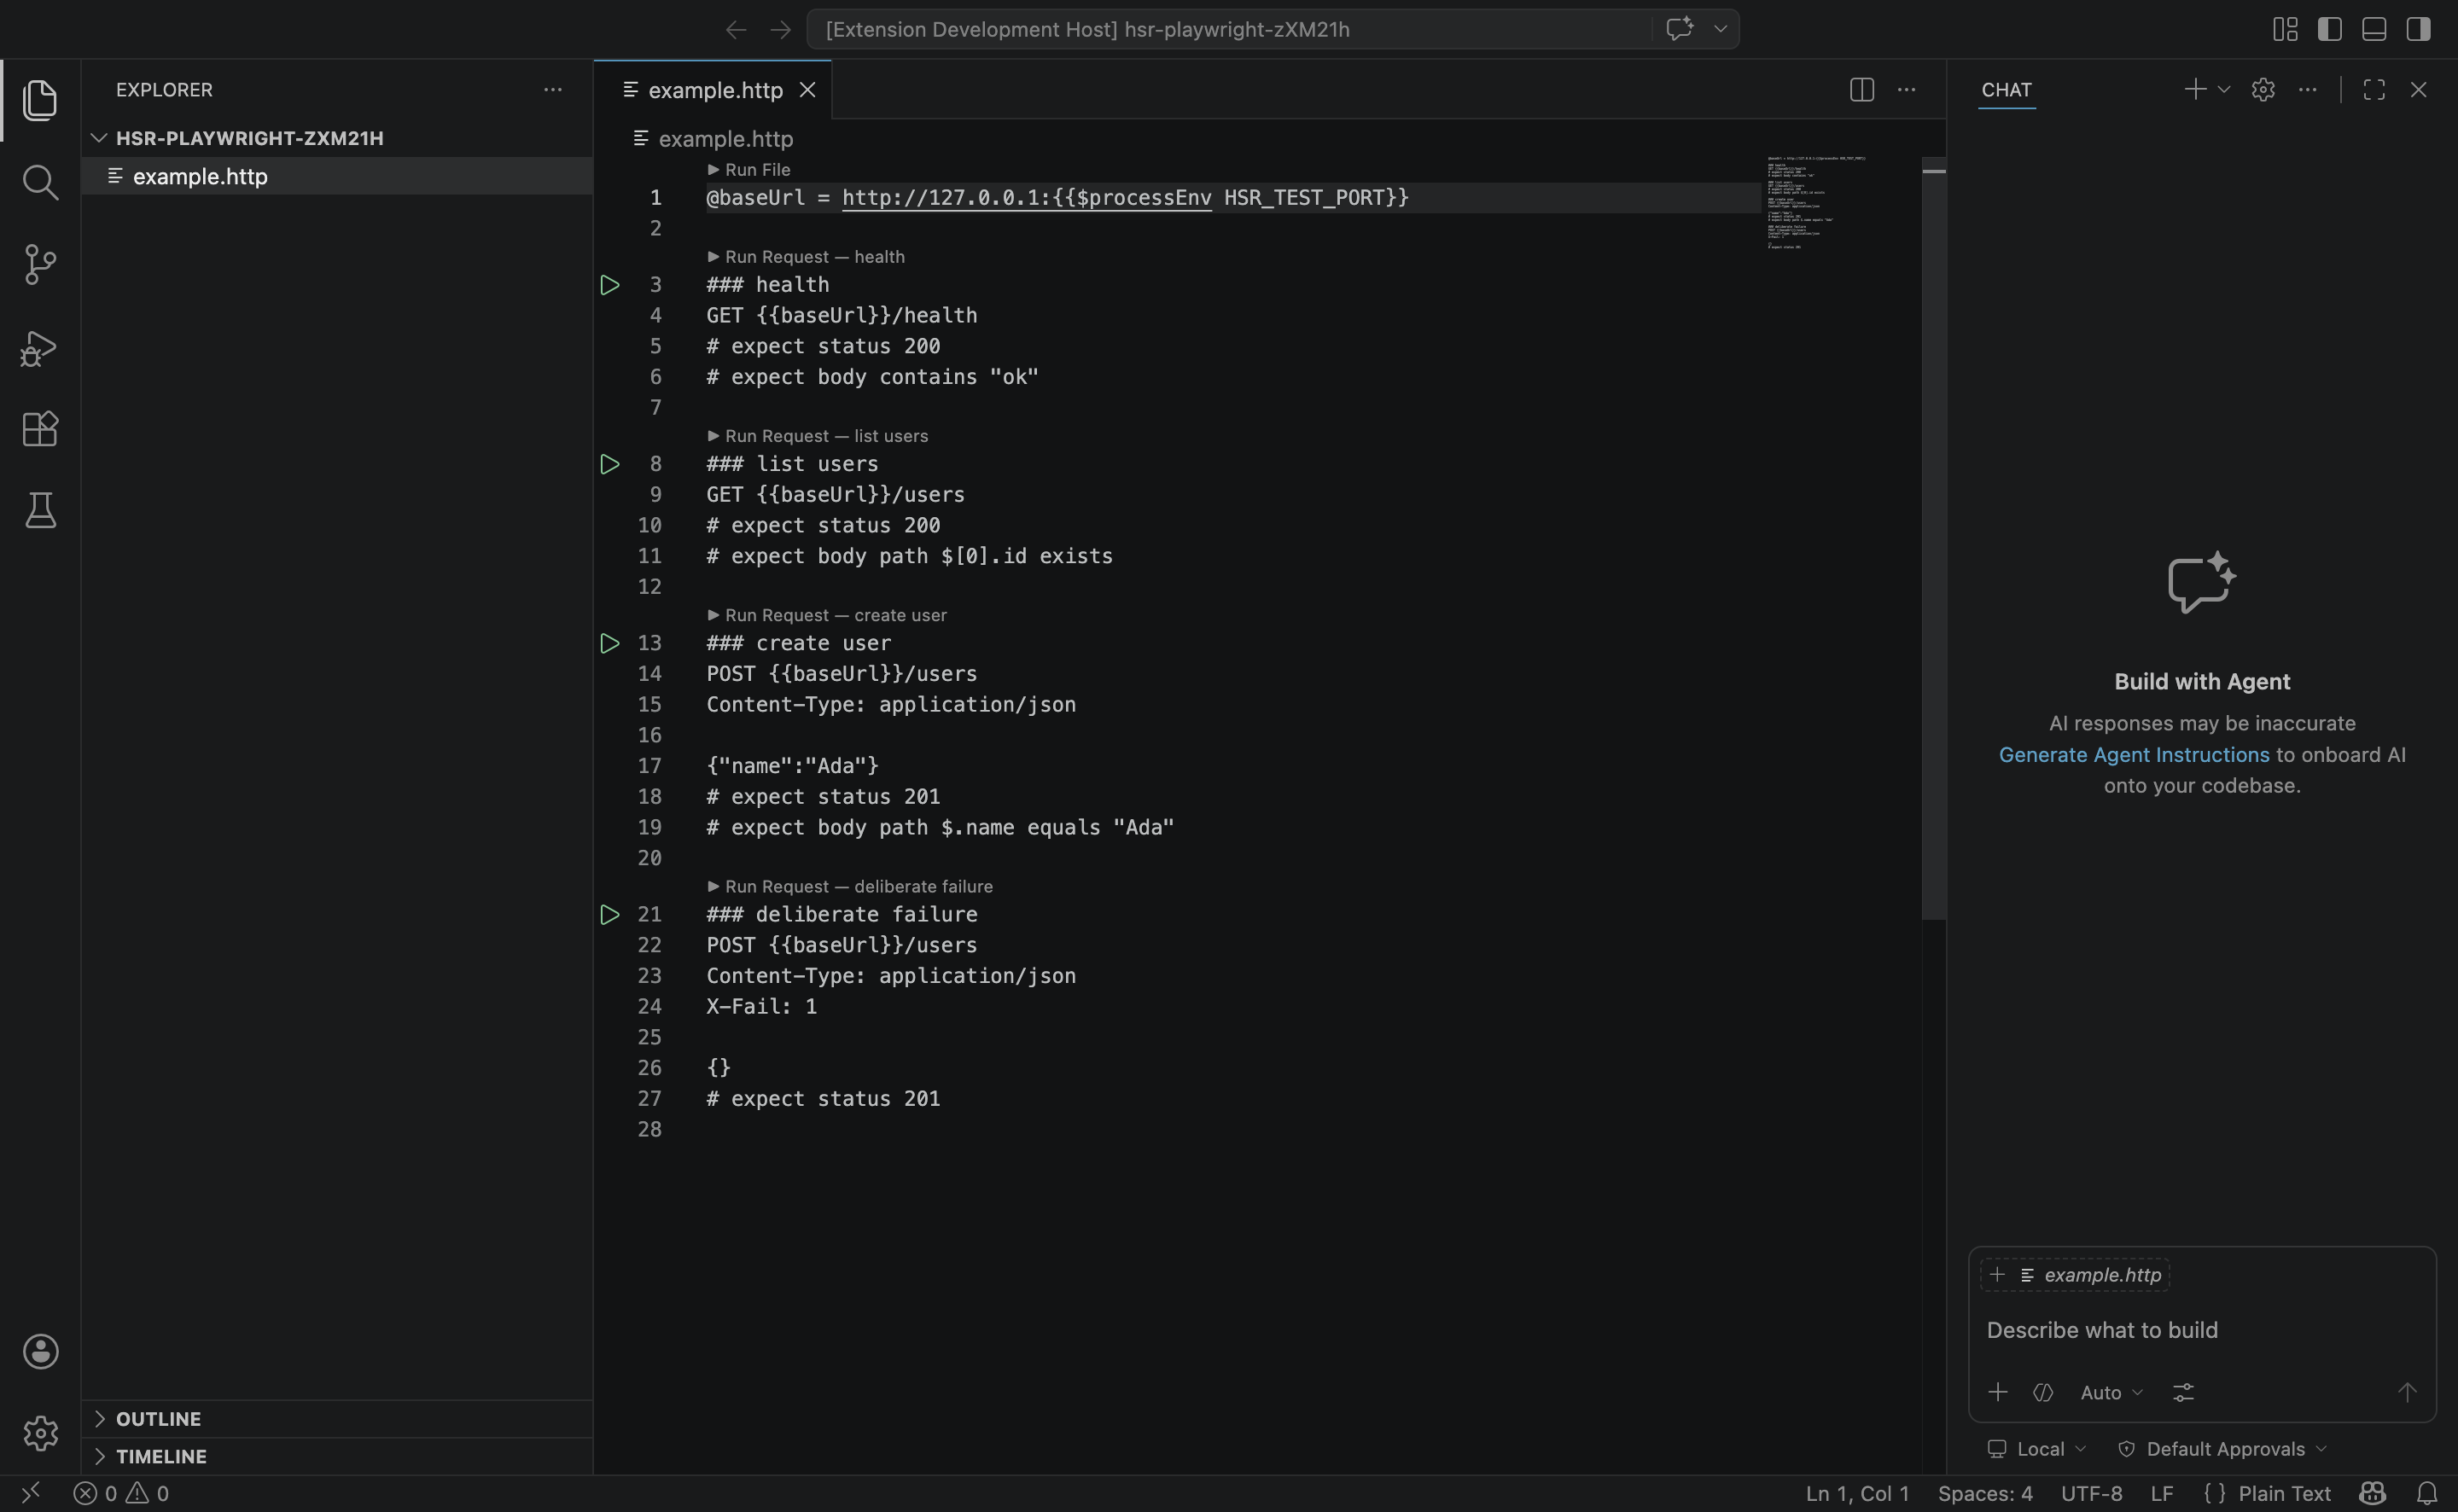Screen dimensions: 2458x1512
Task: Open the baseUrl http://127.0.0.1 link
Action: point(1027,198)
